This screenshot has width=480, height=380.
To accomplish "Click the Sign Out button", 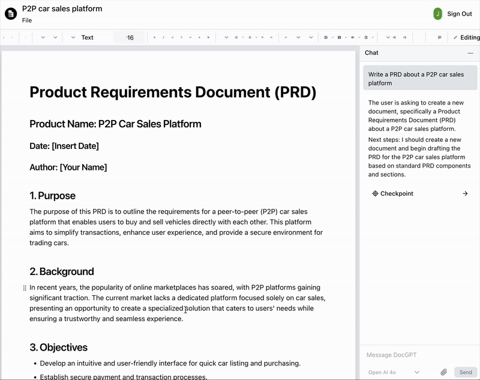I will (x=460, y=14).
